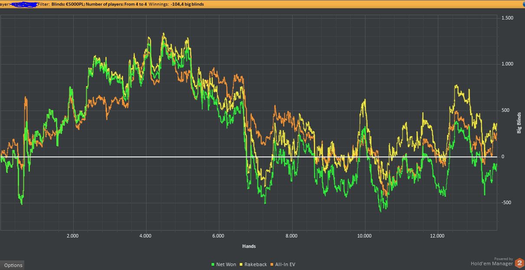Click the Winnings -104,4 big blinds text
Screen dimensions: 525x270
176,4
